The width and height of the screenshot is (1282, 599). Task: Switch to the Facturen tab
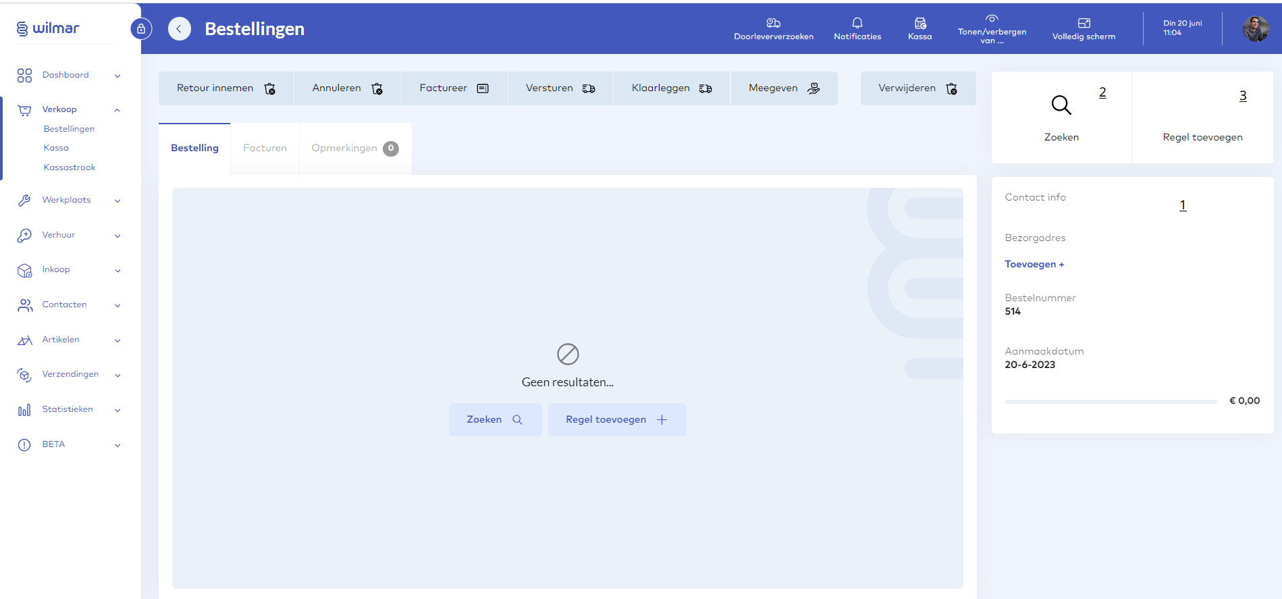(x=265, y=149)
